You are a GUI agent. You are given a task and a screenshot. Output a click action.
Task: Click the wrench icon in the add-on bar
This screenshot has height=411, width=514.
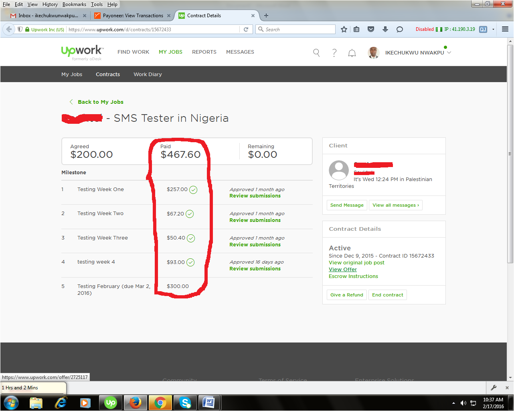click(494, 387)
